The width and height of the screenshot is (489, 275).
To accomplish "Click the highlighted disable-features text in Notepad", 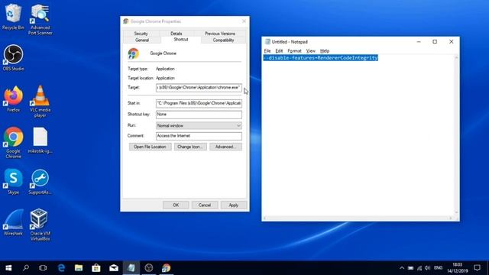I will tap(321, 58).
